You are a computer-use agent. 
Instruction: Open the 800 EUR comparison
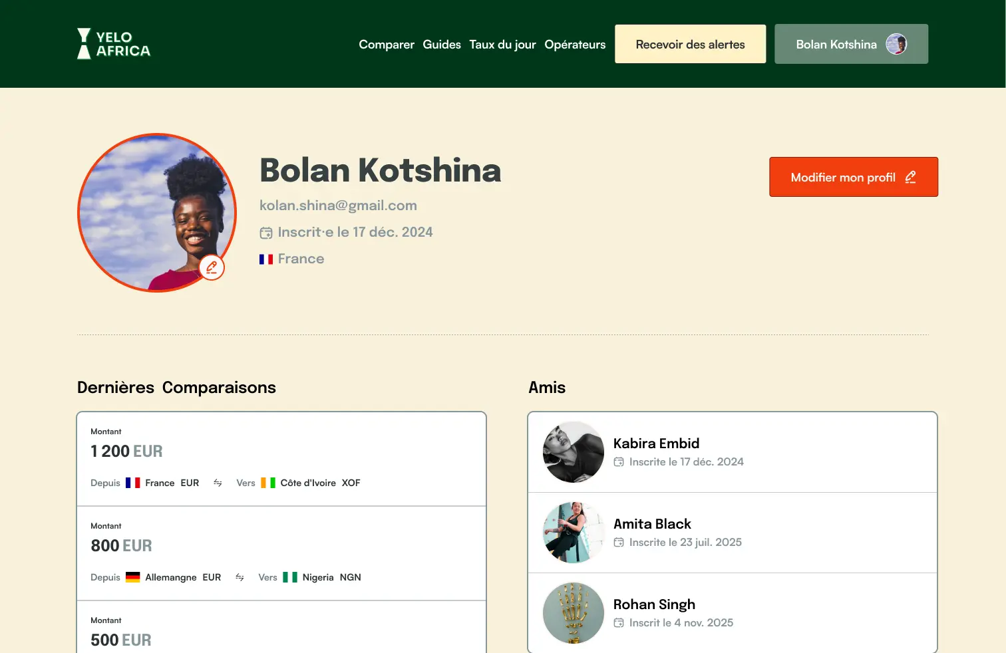[x=281, y=553]
